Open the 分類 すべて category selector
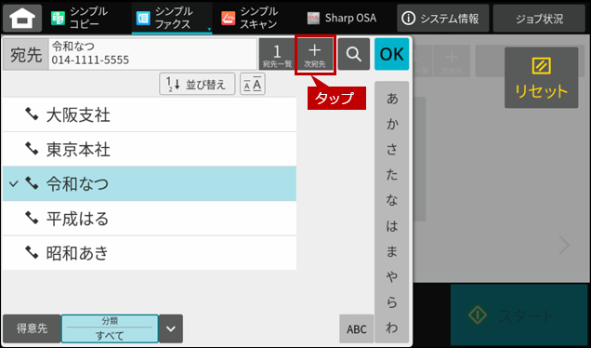 pyautogui.click(x=110, y=328)
